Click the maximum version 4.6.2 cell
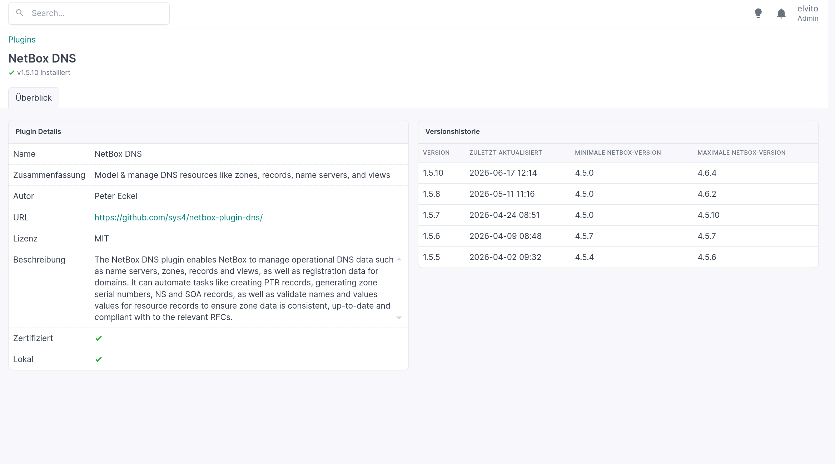 (707, 194)
